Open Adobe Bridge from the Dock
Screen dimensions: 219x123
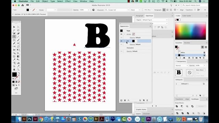96,119
